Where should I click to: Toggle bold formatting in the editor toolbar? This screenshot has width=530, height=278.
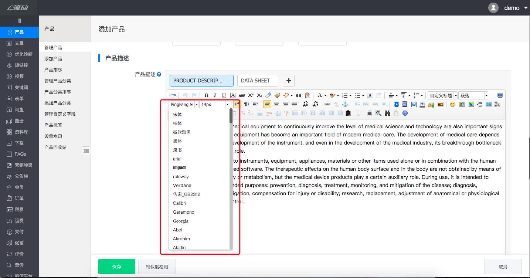207,95
